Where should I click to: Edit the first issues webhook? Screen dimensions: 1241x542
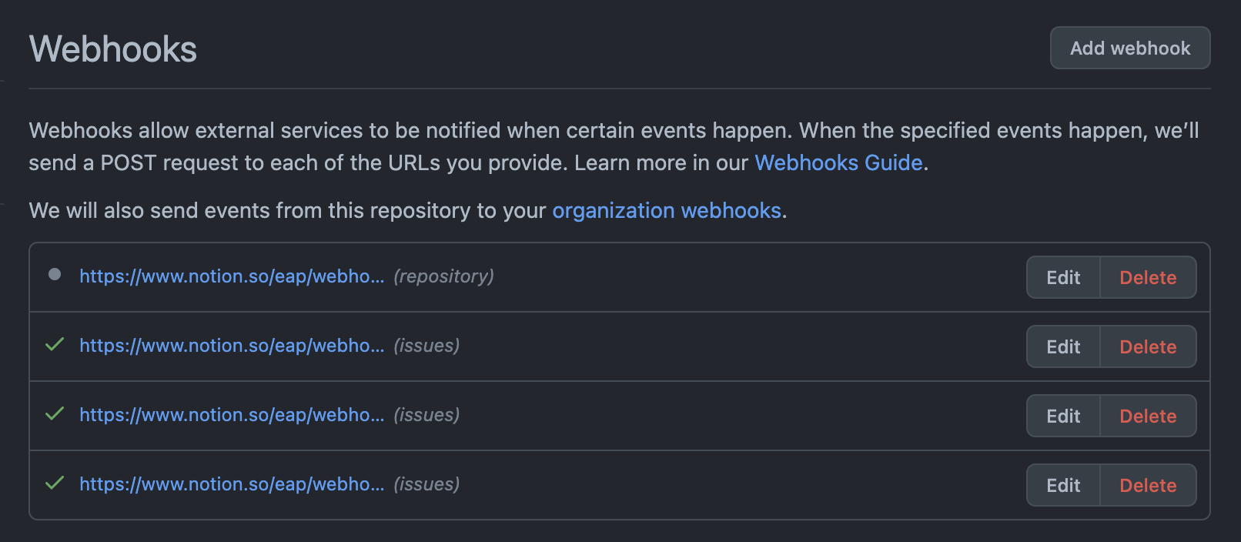tap(1063, 346)
